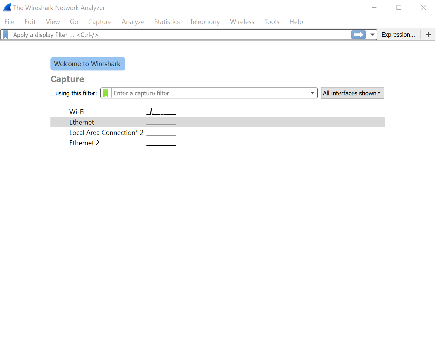
Task: Focus the display filter input field
Action: [181, 35]
